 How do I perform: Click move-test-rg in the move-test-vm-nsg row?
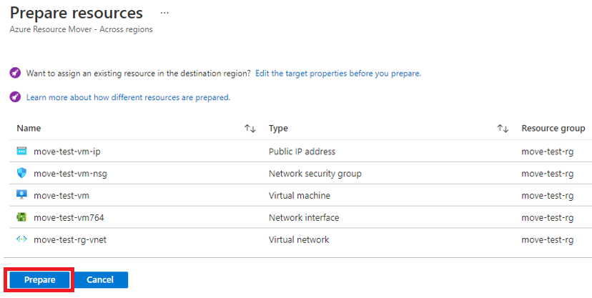(x=548, y=174)
